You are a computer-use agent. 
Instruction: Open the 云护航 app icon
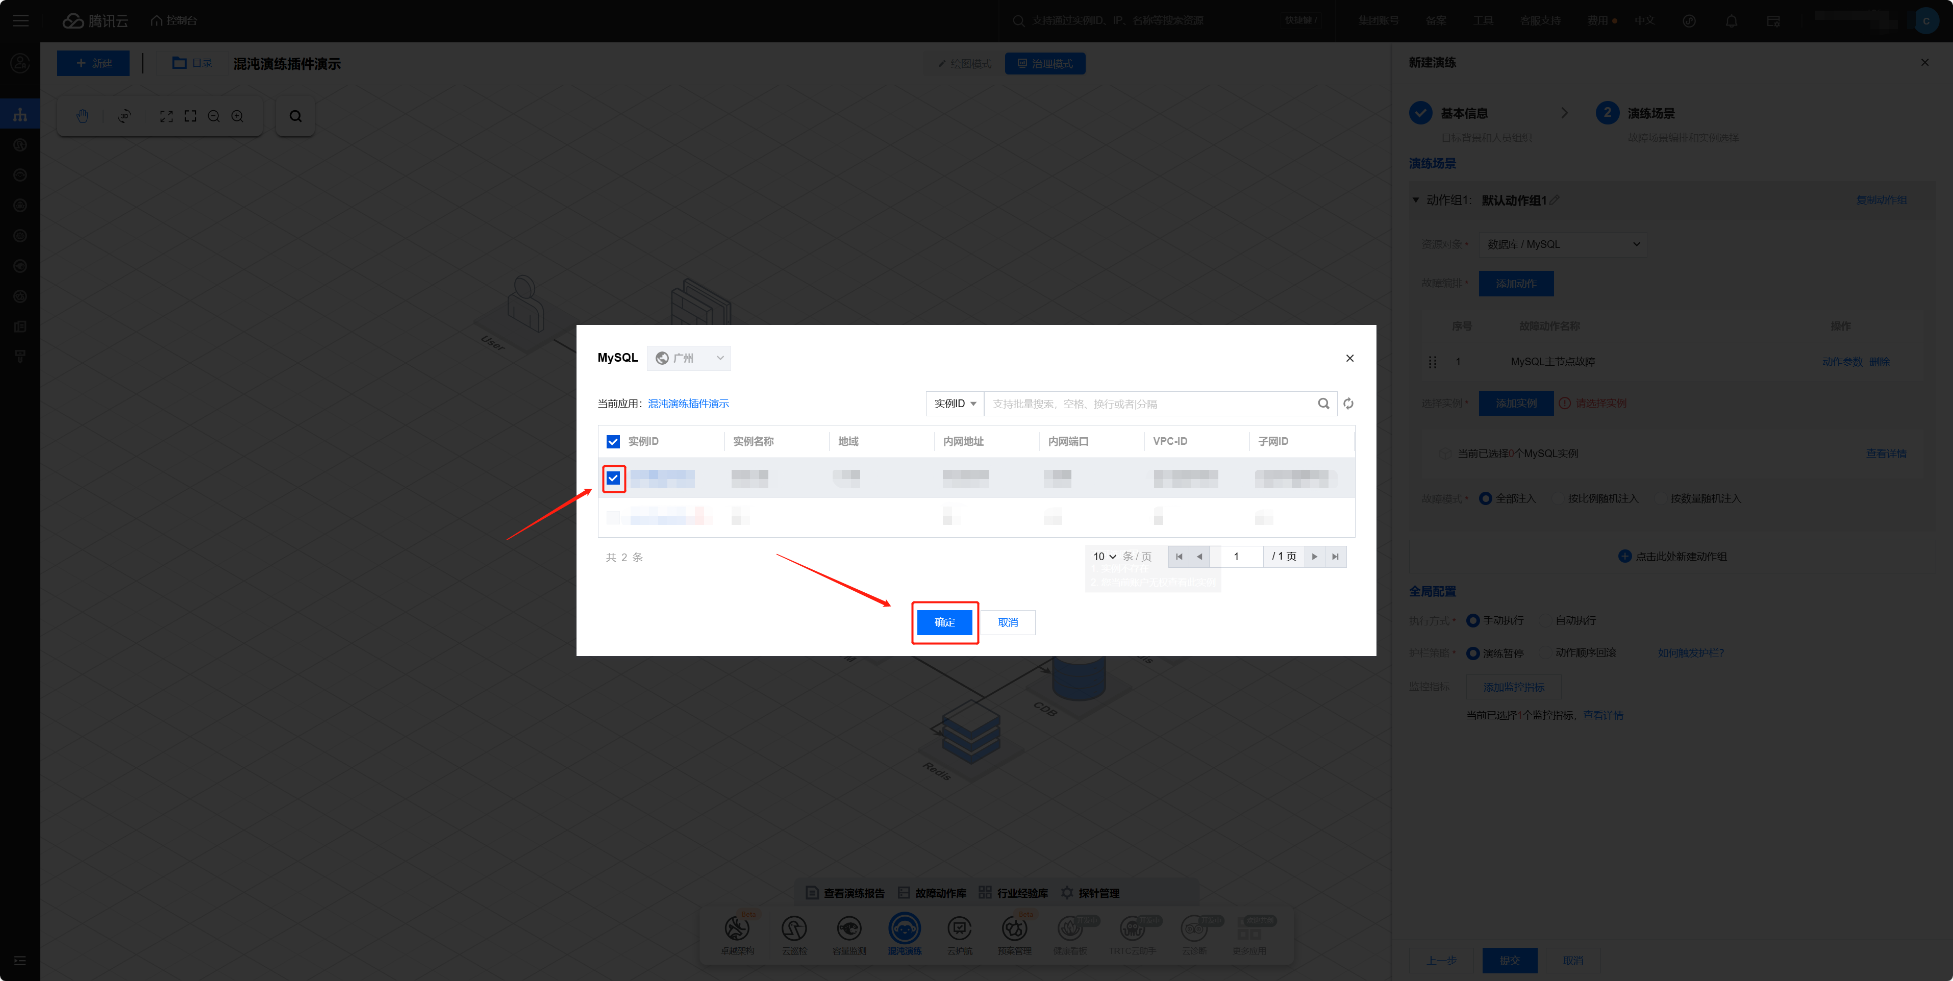click(960, 928)
